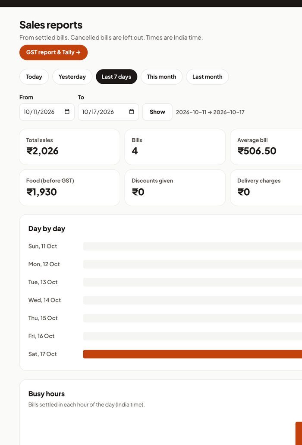Click the Discounts given ₹0 card

click(x=175, y=188)
